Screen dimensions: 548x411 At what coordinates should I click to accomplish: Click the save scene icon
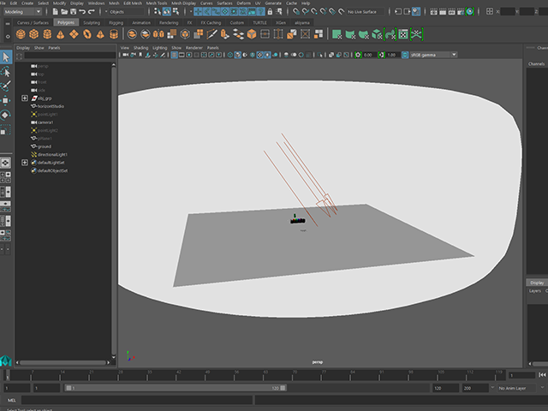click(74, 11)
